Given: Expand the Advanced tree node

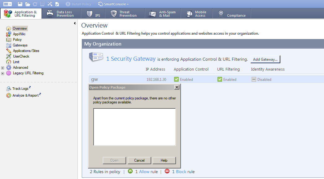Looking at the screenshot, I should (x=3, y=68).
